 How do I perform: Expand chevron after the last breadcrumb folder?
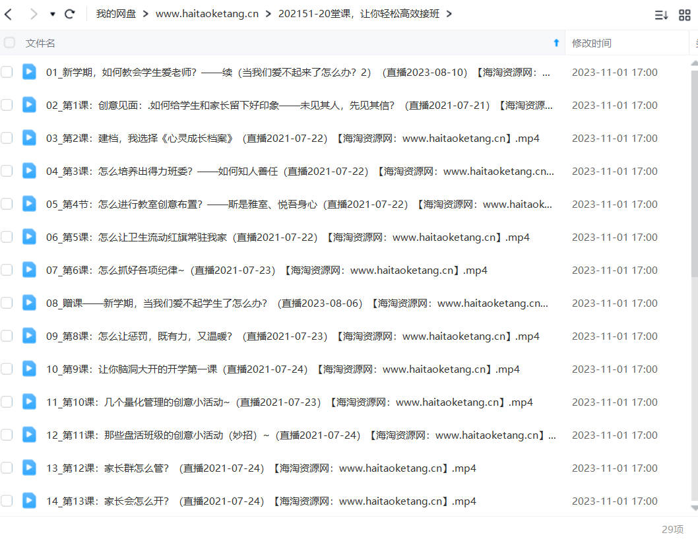pyautogui.click(x=449, y=15)
